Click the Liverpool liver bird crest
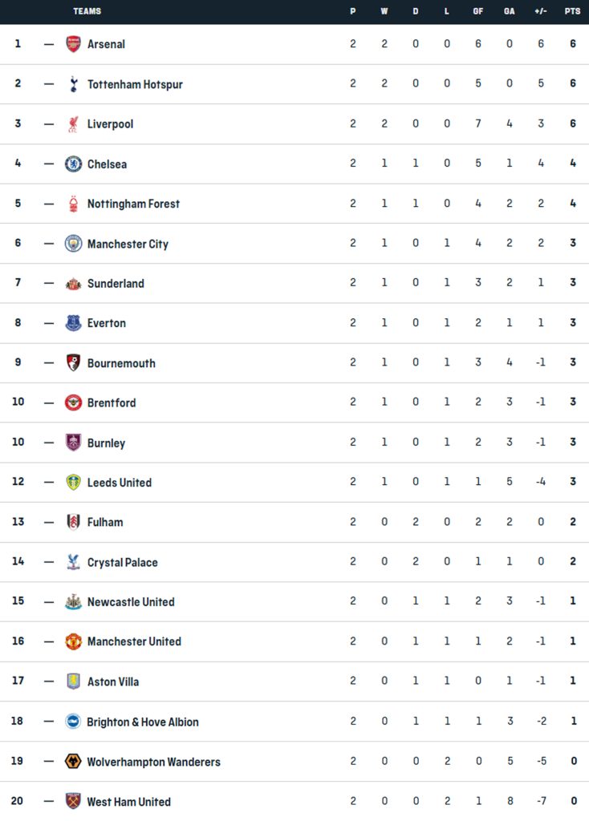Viewport: 589px width, 821px height. coord(73,124)
